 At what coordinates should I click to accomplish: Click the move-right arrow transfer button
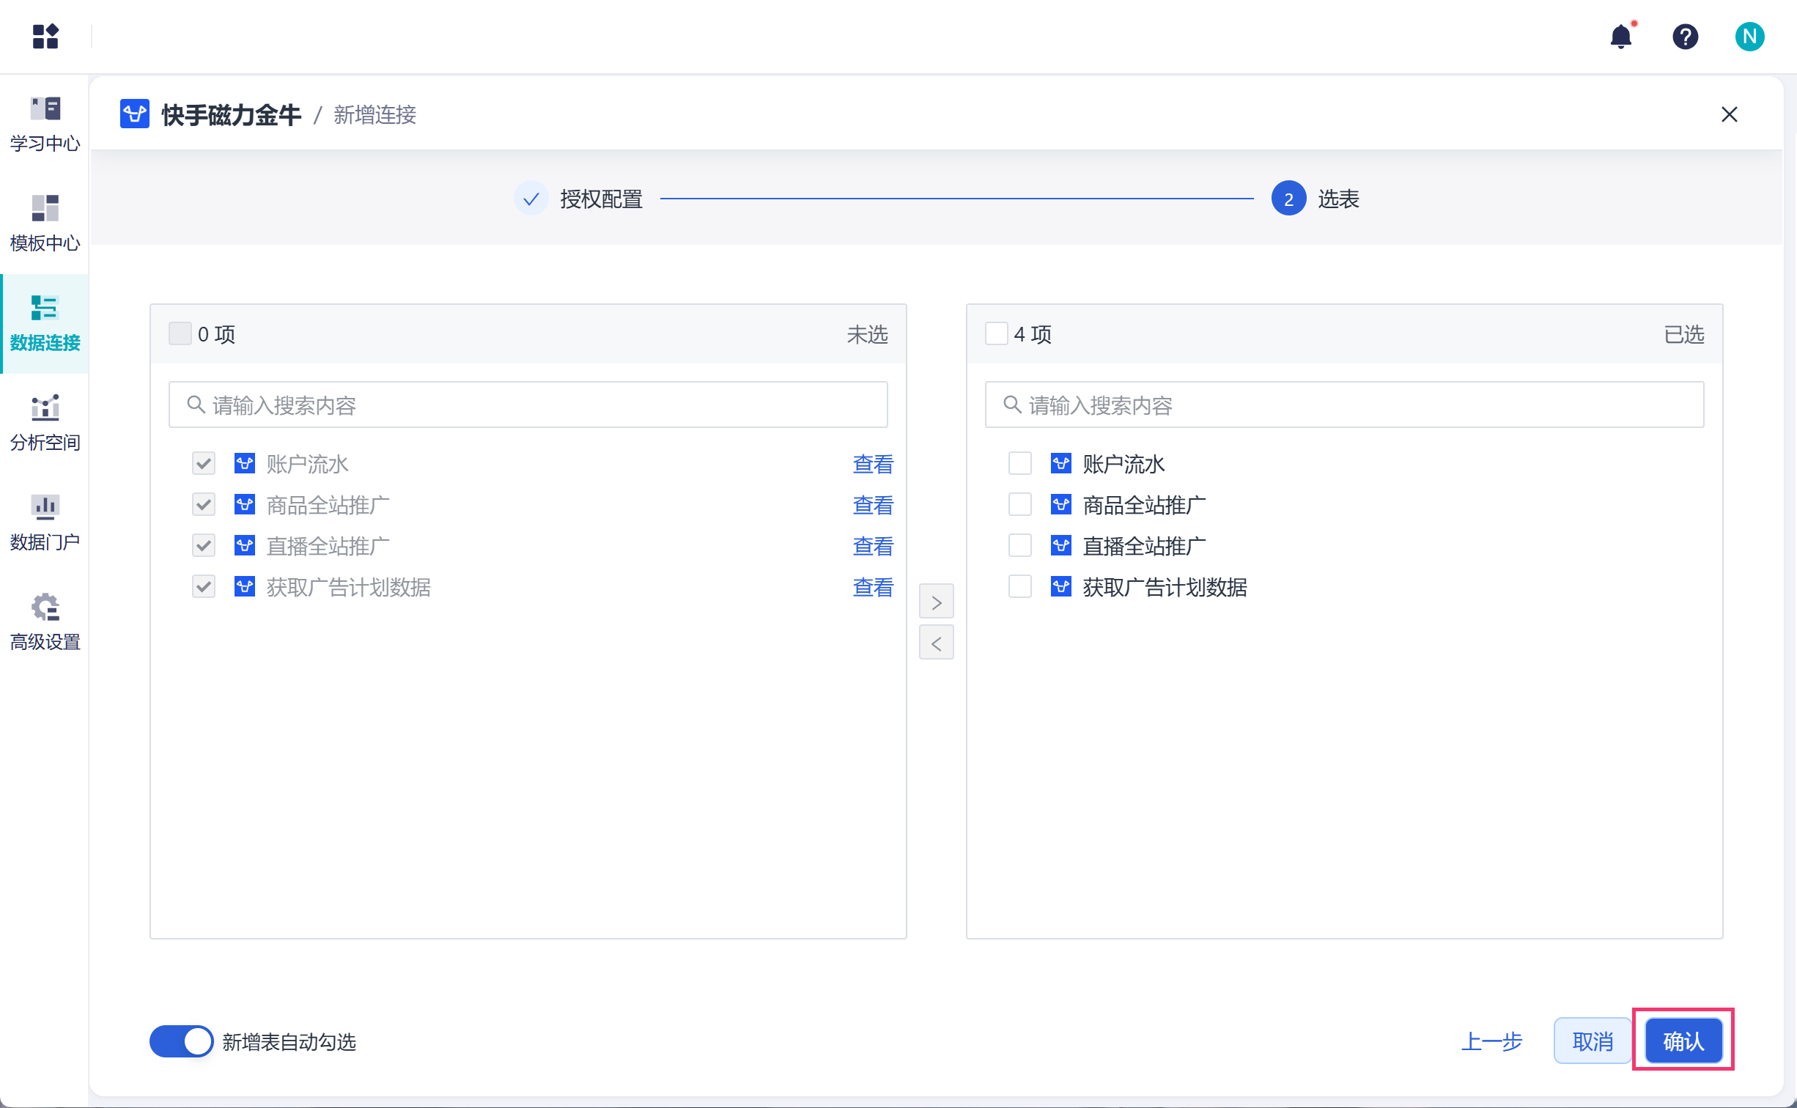click(937, 602)
